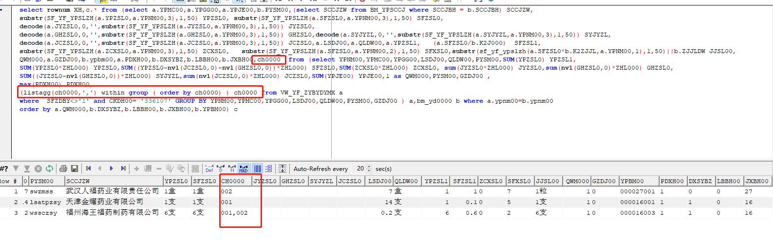The width and height of the screenshot is (773, 244).
Task: Click the Auto-Refresh interval spinner arrows
Action: click(x=369, y=169)
